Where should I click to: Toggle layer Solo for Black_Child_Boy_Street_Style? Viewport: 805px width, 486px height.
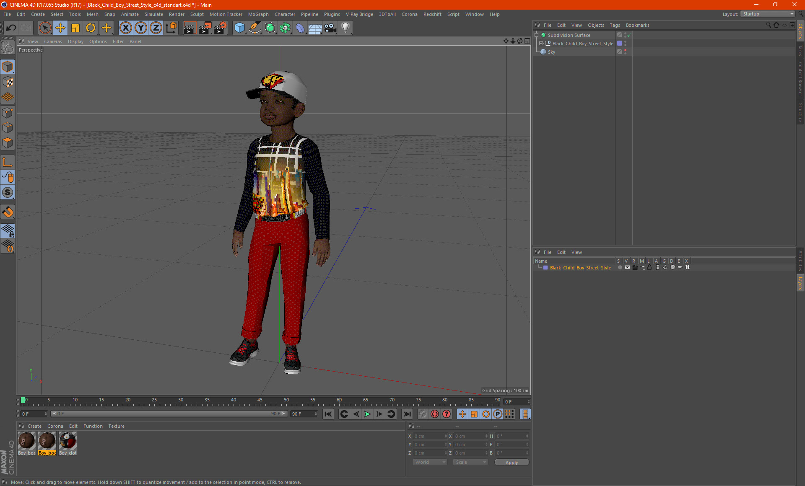pyautogui.click(x=620, y=267)
